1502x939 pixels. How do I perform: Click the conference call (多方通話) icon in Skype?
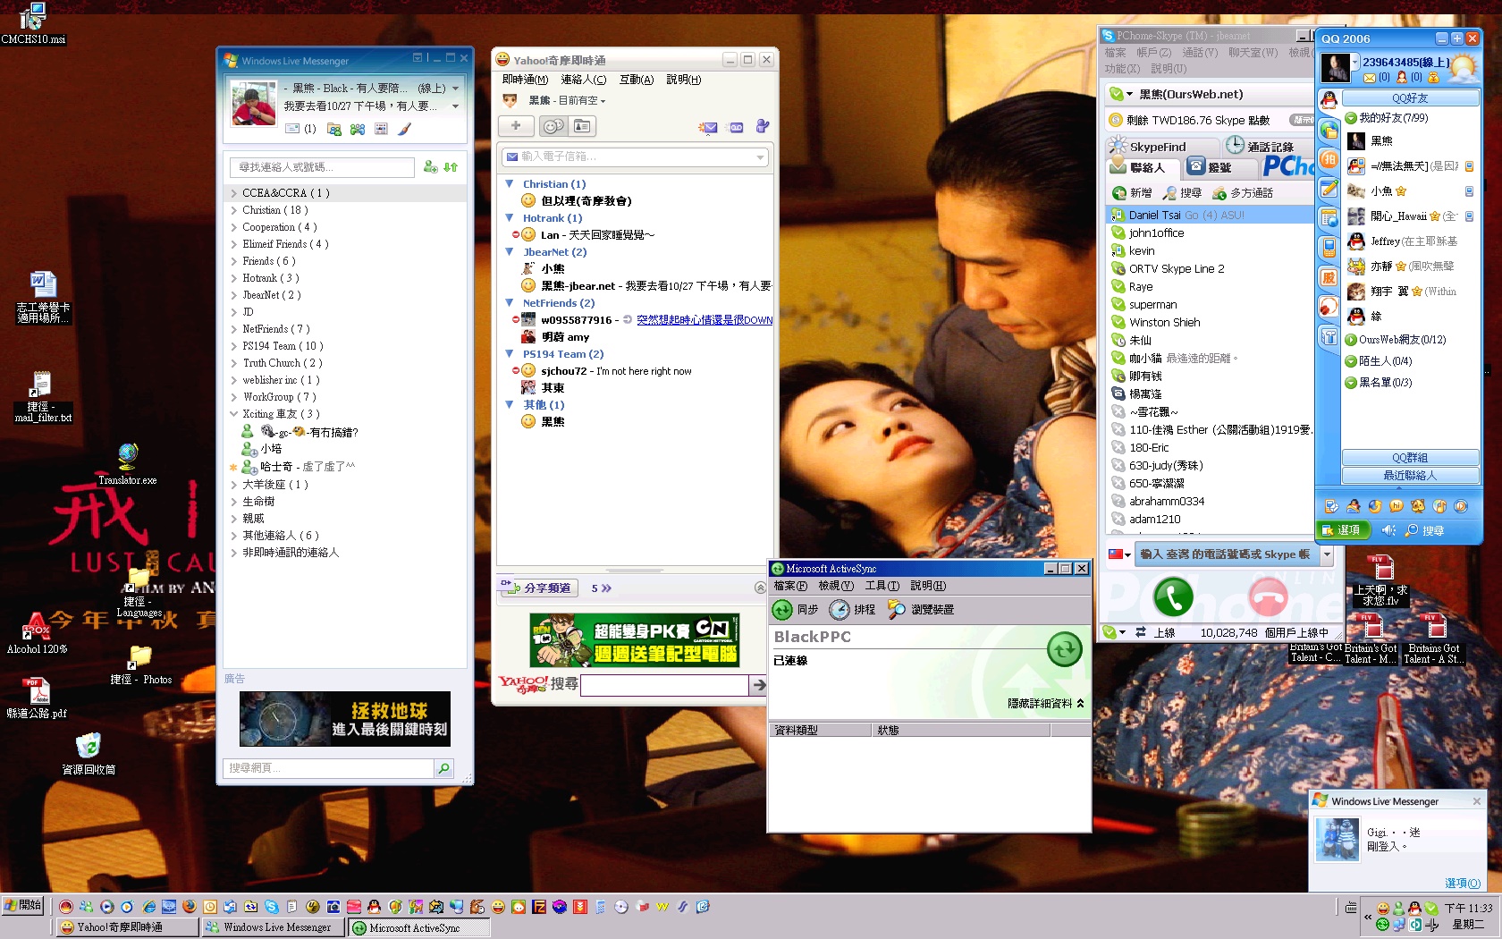pyautogui.click(x=1219, y=193)
